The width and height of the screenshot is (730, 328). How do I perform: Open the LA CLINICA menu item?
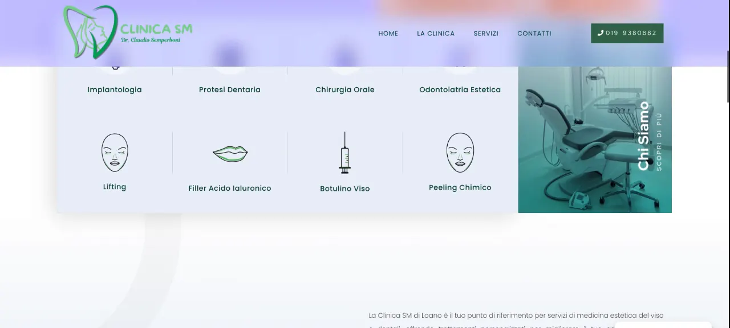(x=436, y=34)
